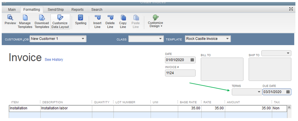Click the AMOUNT column header
This screenshot has height=121, width=298.
(x=233, y=102)
